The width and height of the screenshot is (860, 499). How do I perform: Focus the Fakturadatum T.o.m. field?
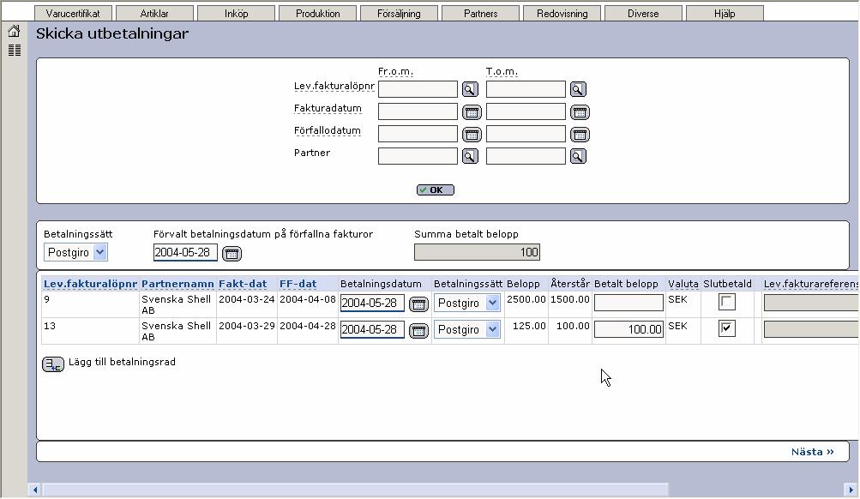pyautogui.click(x=526, y=111)
